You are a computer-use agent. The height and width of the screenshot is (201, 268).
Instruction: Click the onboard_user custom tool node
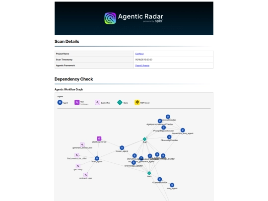pyautogui.click(x=86, y=175)
